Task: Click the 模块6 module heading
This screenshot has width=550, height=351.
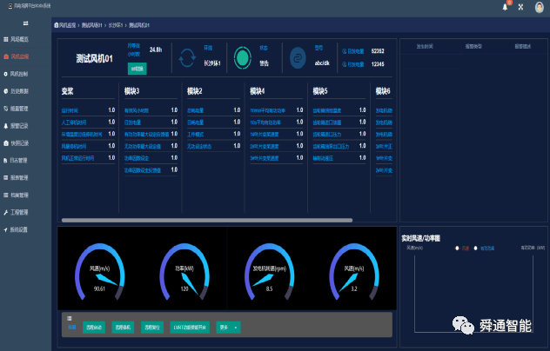Action: click(x=383, y=91)
